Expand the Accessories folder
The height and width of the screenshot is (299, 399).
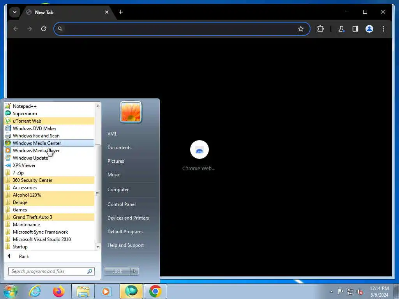coord(49,187)
